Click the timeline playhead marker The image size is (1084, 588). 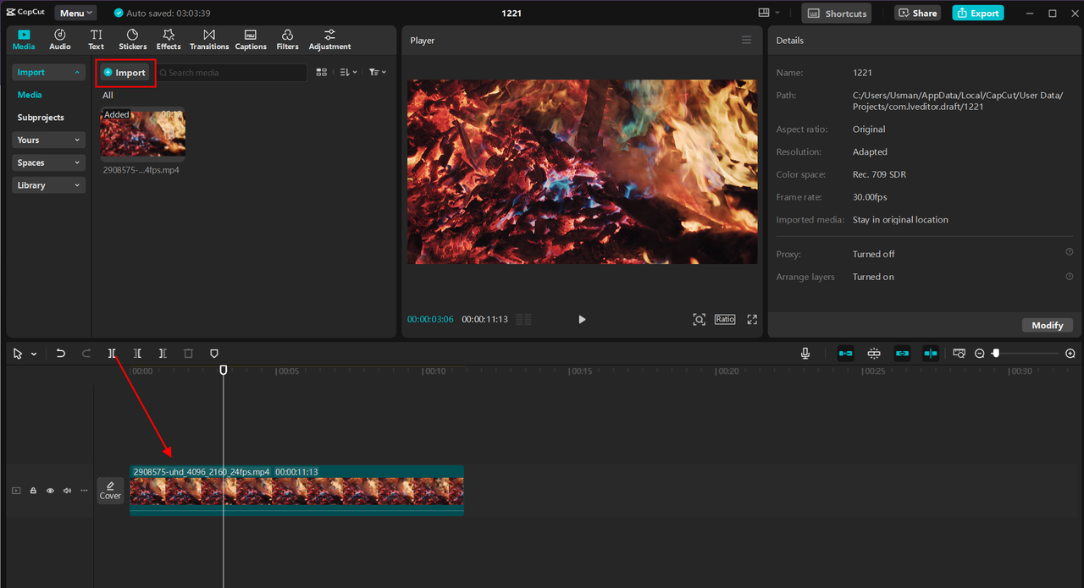pyautogui.click(x=224, y=370)
